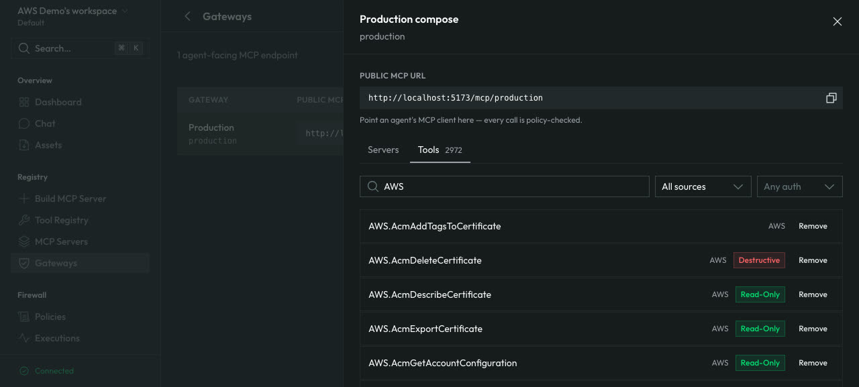859x387 pixels.
Task: Remove the AWS.AcmAddTagsToCertificate tool
Action: click(813, 226)
